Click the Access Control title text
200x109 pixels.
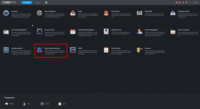tap(49, 30)
